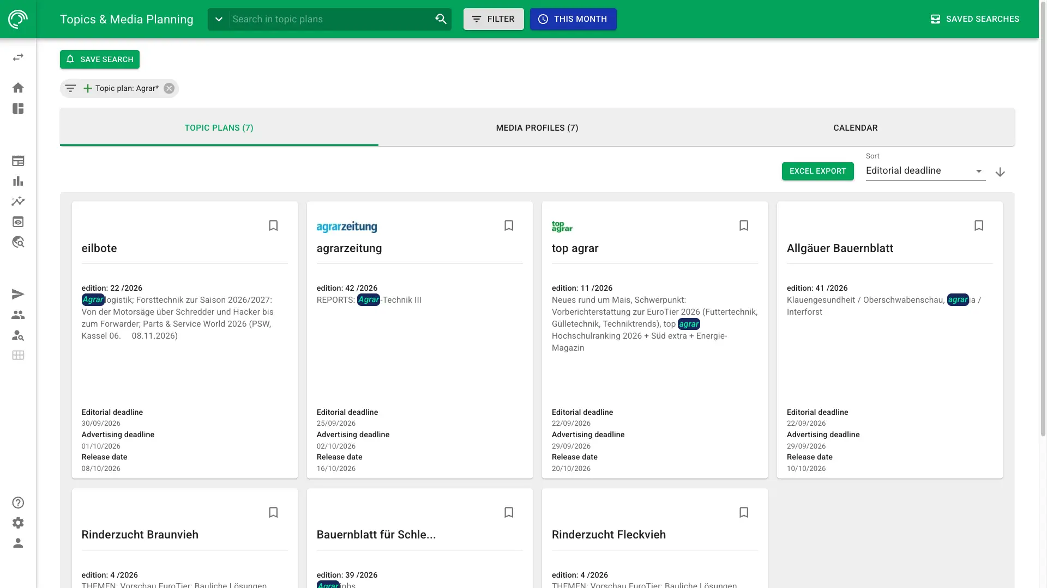Open the bar chart sidebar icon

point(18,181)
